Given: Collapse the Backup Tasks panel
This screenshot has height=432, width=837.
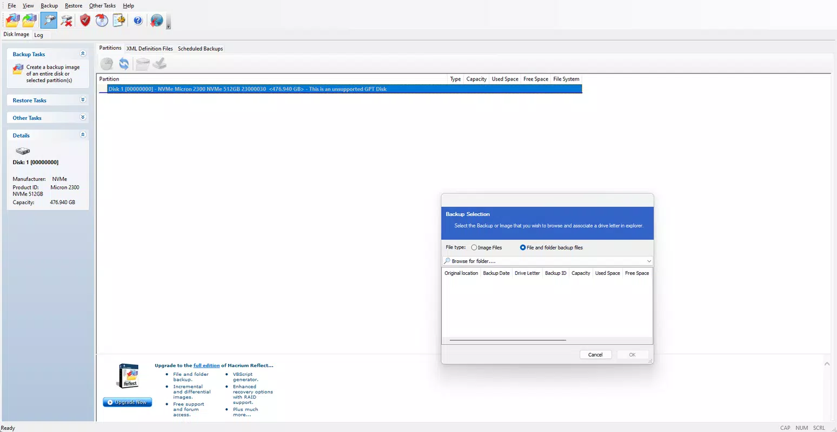Looking at the screenshot, I should tap(83, 54).
